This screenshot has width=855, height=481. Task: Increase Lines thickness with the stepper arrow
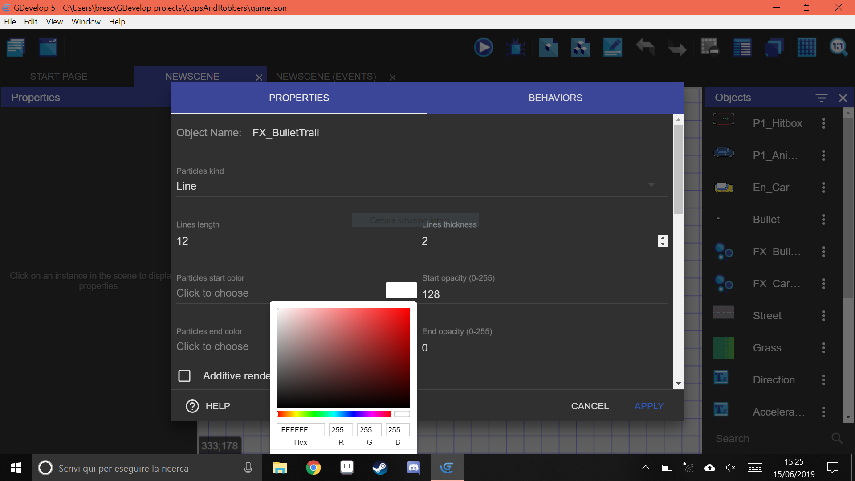coord(662,238)
